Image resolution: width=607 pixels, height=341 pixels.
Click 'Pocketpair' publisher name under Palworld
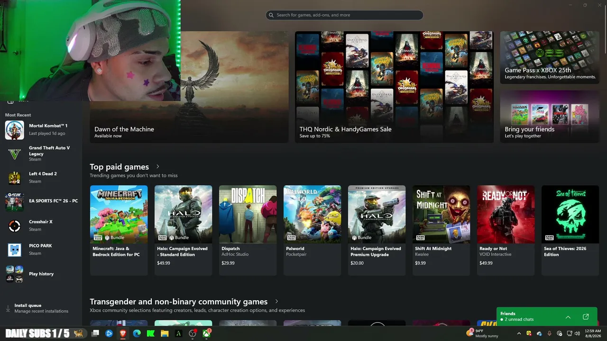click(x=296, y=254)
